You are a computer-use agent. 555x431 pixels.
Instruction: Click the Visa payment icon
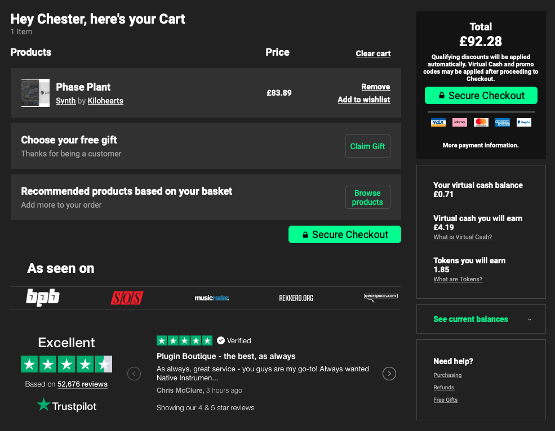(438, 123)
